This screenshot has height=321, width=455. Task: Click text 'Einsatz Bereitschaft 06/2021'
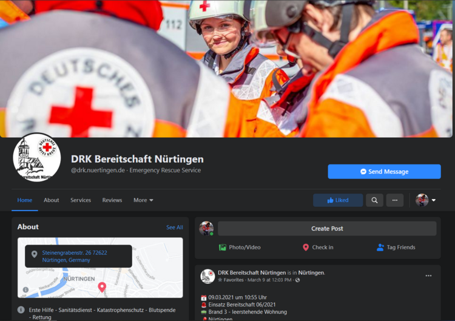[242, 305]
